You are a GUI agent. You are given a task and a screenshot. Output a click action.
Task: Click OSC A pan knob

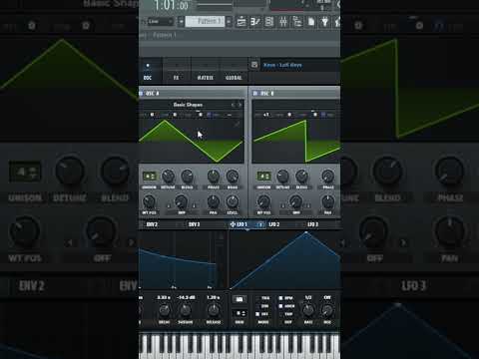(x=214, y=201)
